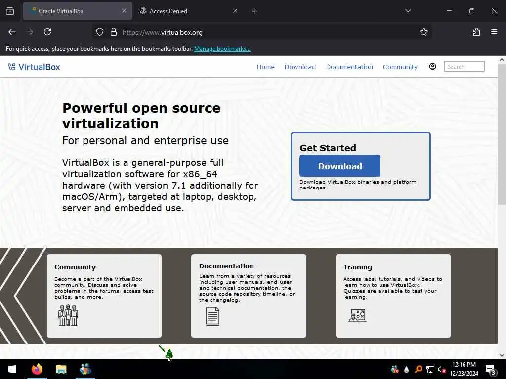
Task: Close the Access Denied tab
Action: coord(235,11)
